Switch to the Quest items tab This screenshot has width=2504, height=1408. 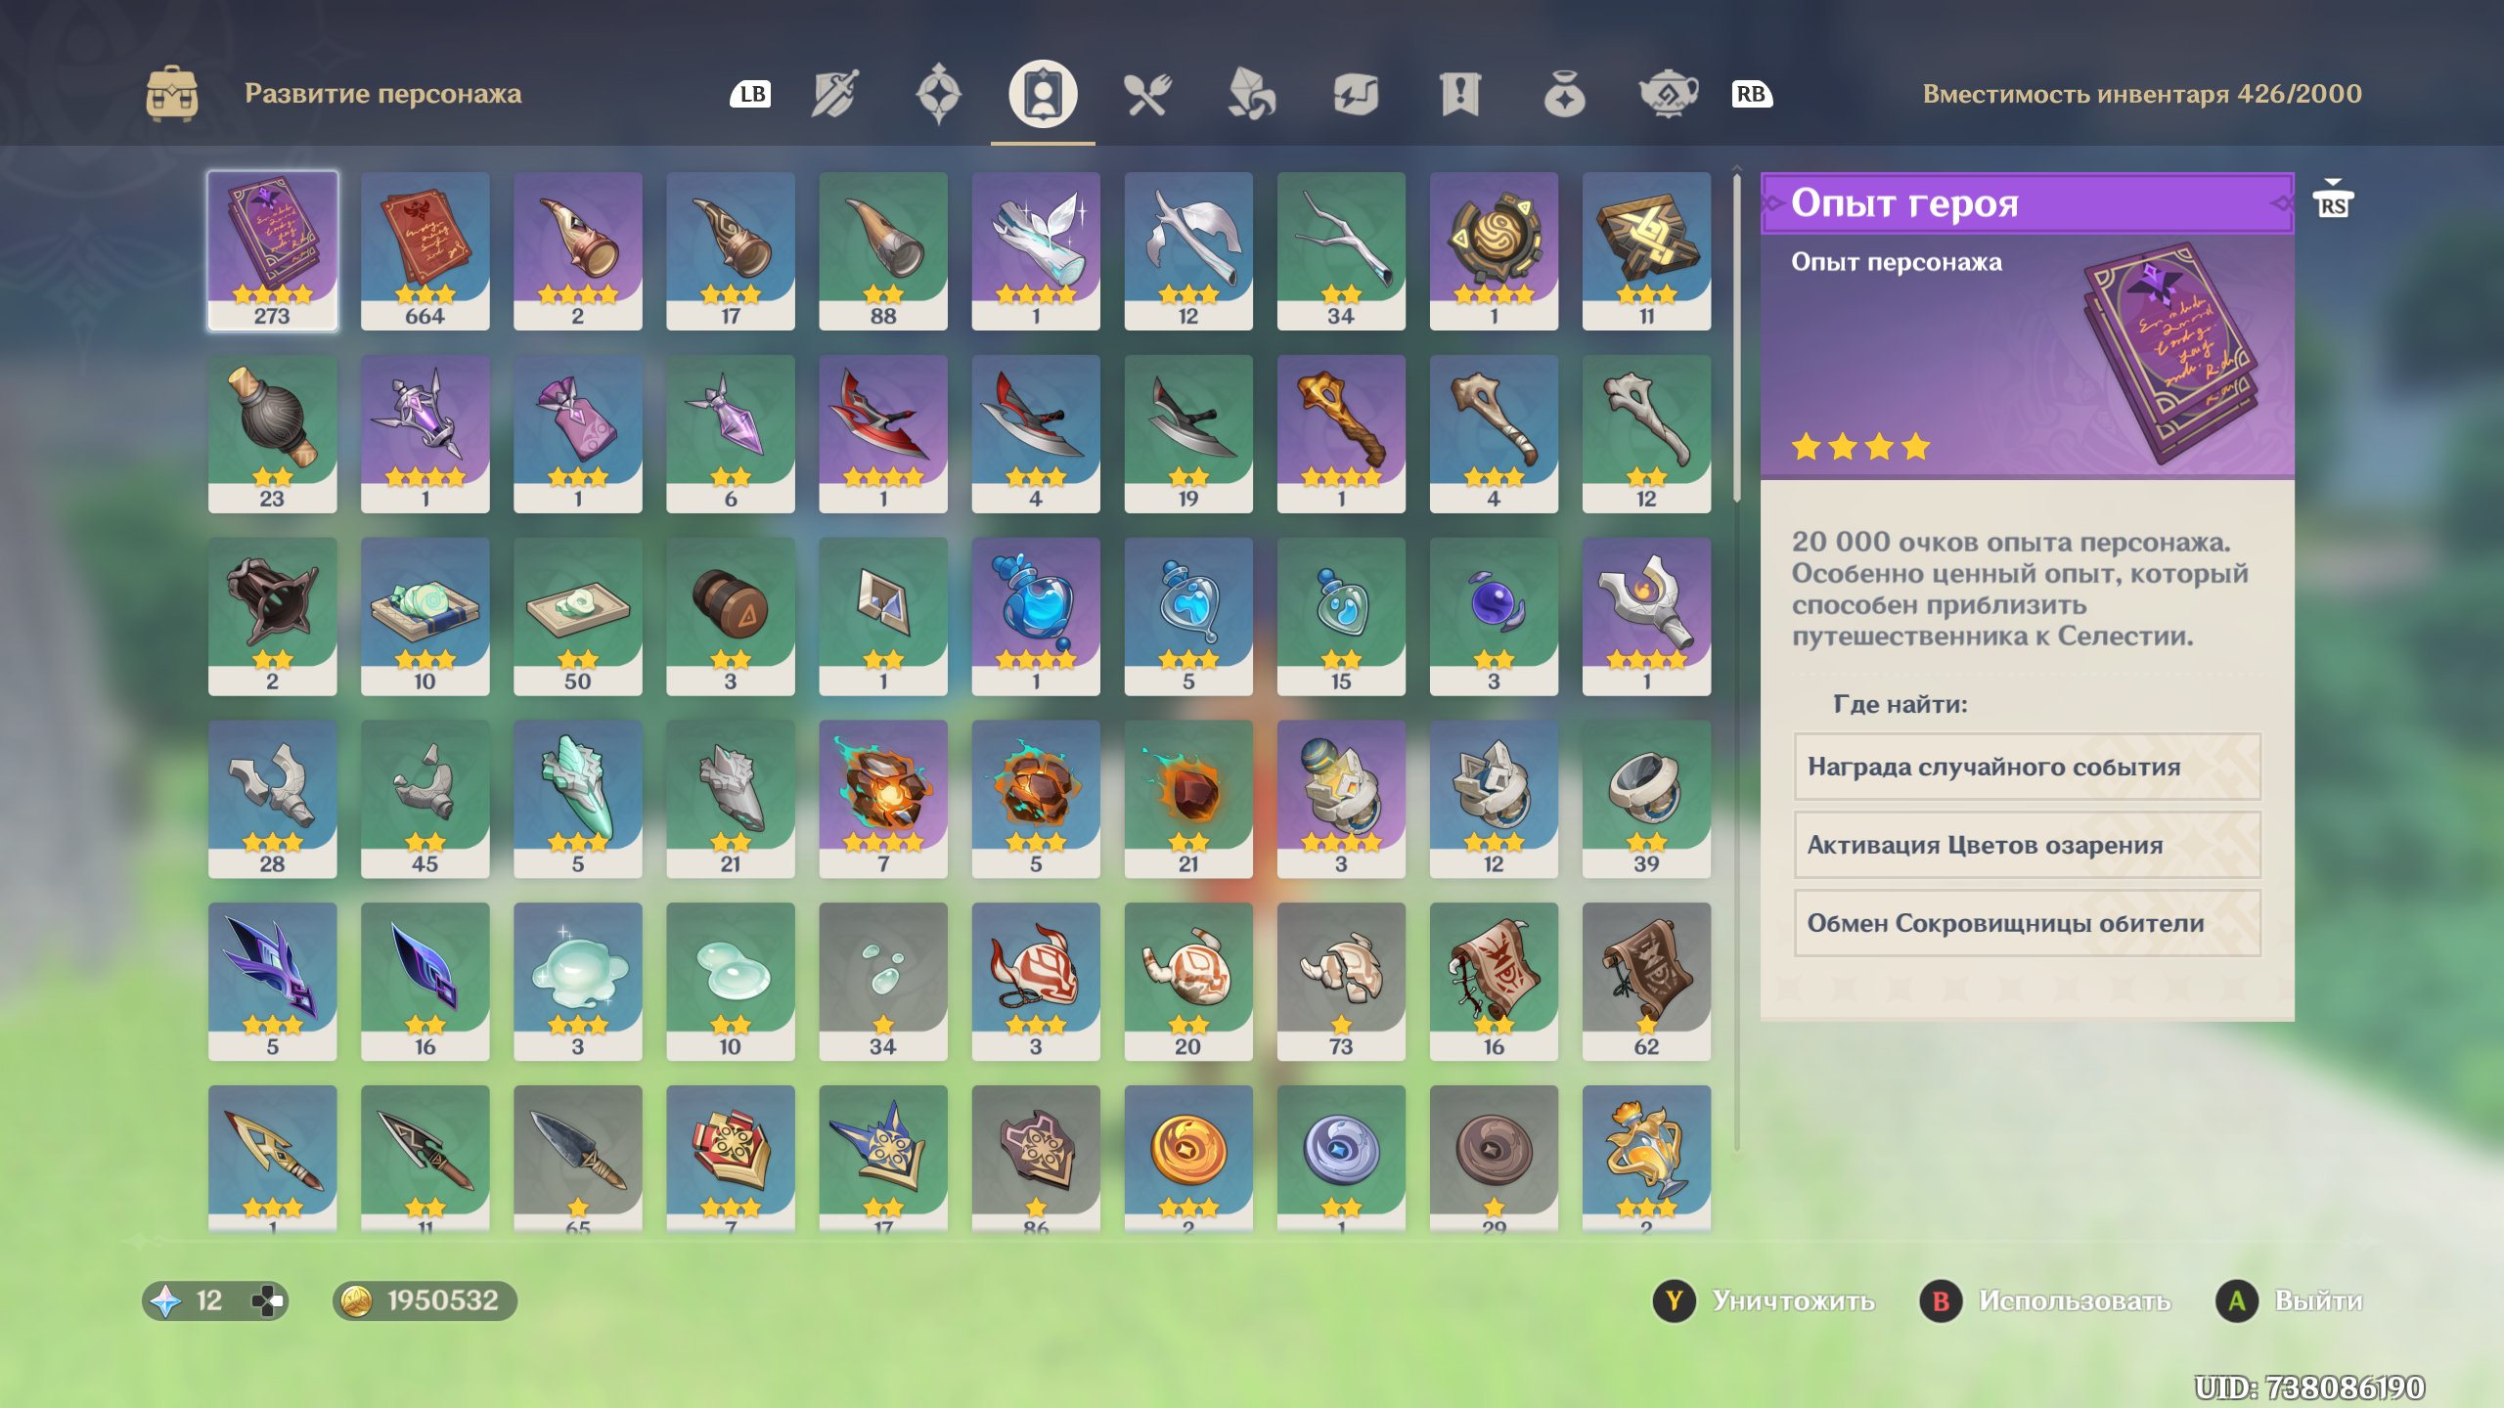coord(1459,95)
